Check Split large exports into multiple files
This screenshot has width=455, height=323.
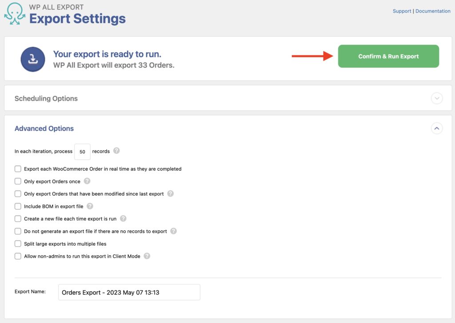tap(18, 244)
